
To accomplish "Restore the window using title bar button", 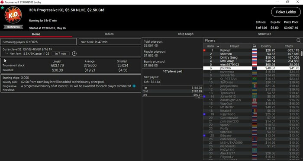I will coord(287,2).
